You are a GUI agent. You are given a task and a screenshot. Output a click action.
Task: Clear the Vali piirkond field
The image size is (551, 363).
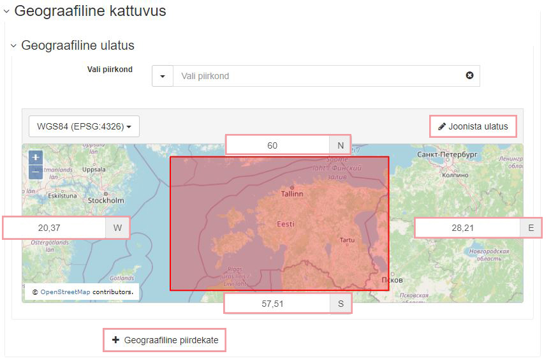click(x=469, y=75)
